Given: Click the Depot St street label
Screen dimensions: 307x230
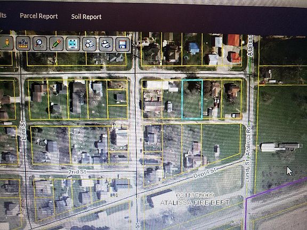Looking at the screenshot, I should (205, 173).
